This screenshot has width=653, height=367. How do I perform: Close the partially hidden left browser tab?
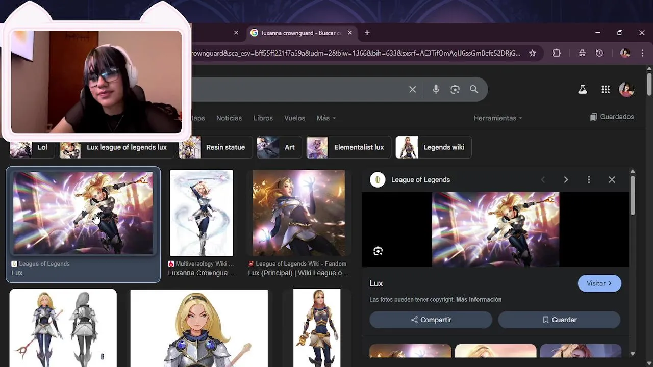[x=236, y=33]
